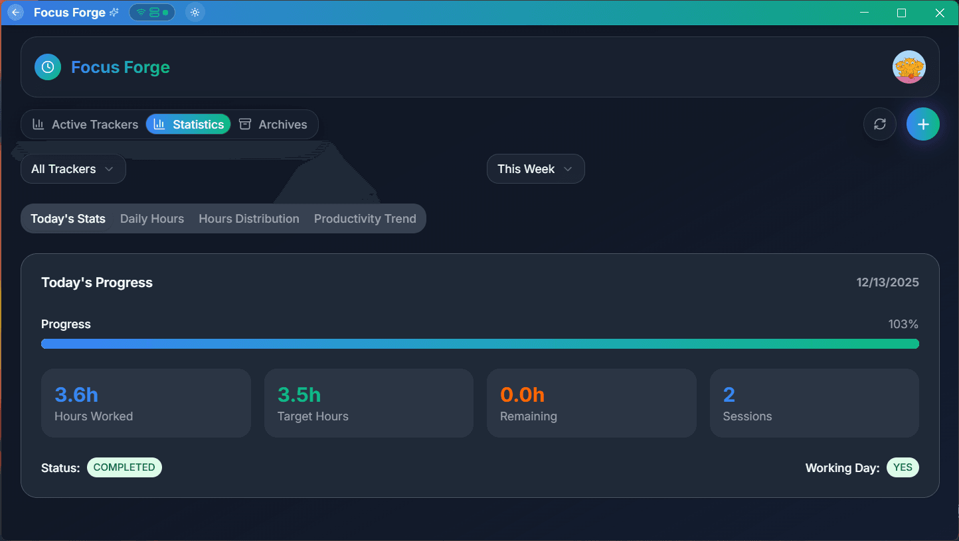Click the sparkle icon beside the app title
The width and height of the screenshot is (959, 541).
(116, 11)
